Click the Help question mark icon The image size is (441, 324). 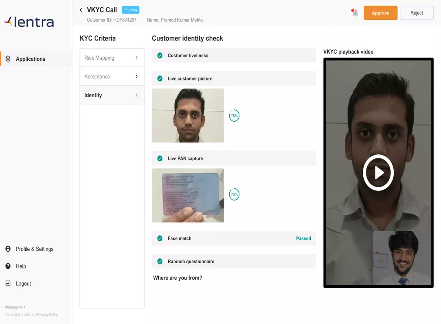(x=8, y=266)
